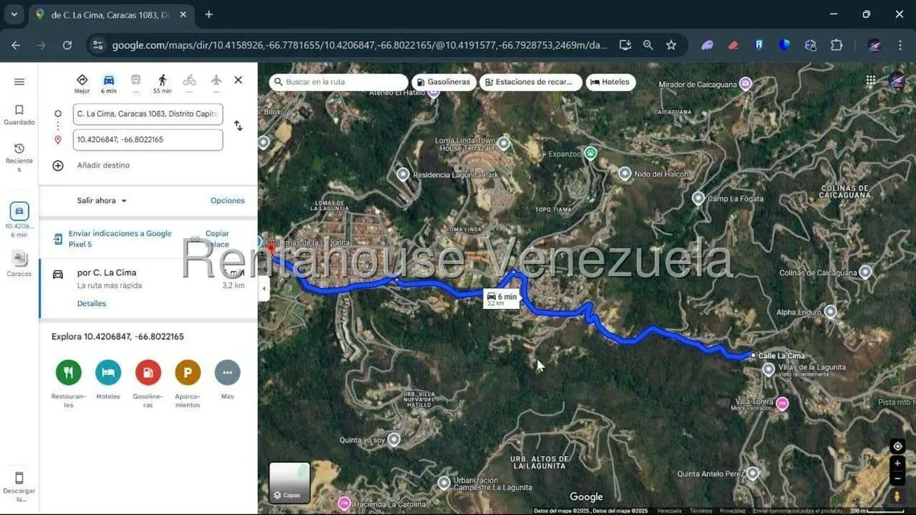Click the 6 min route label on map

click(501, 299)
